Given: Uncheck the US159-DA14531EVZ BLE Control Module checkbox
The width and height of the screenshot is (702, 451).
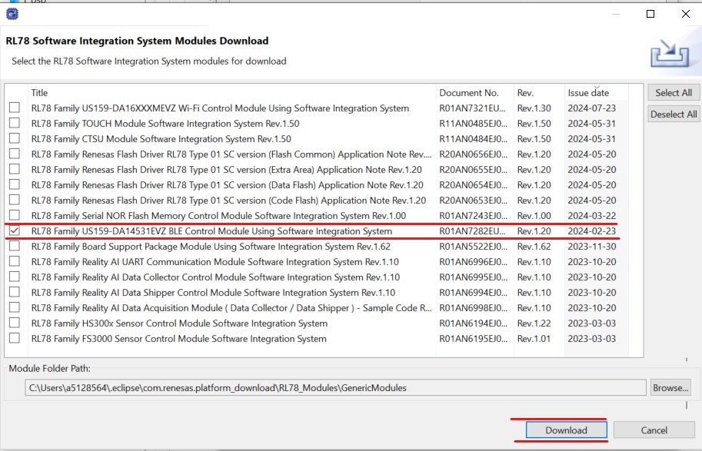Looking at the screenshot, I should click(15, 230).
